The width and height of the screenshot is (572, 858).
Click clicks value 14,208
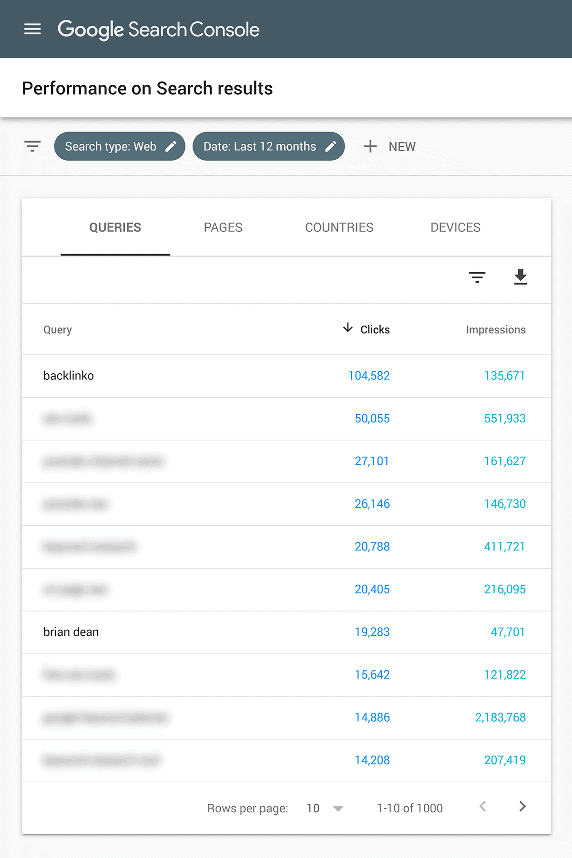pyautogui.click(x=372, y=760)
